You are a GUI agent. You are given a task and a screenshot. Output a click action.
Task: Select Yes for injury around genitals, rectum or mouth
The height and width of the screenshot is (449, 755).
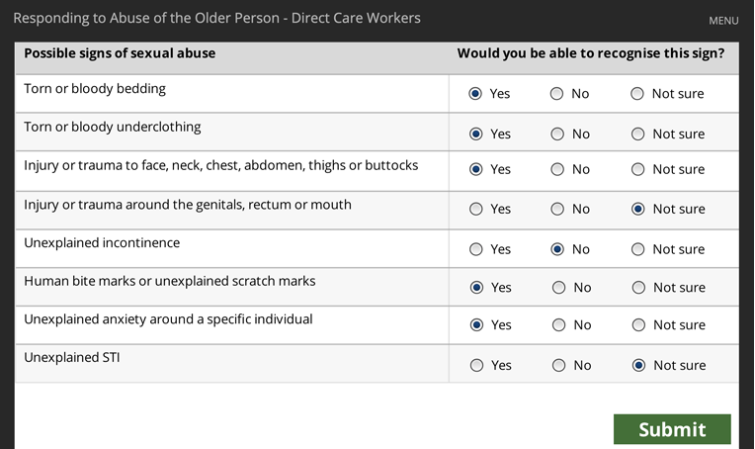(x=475, y=209)
